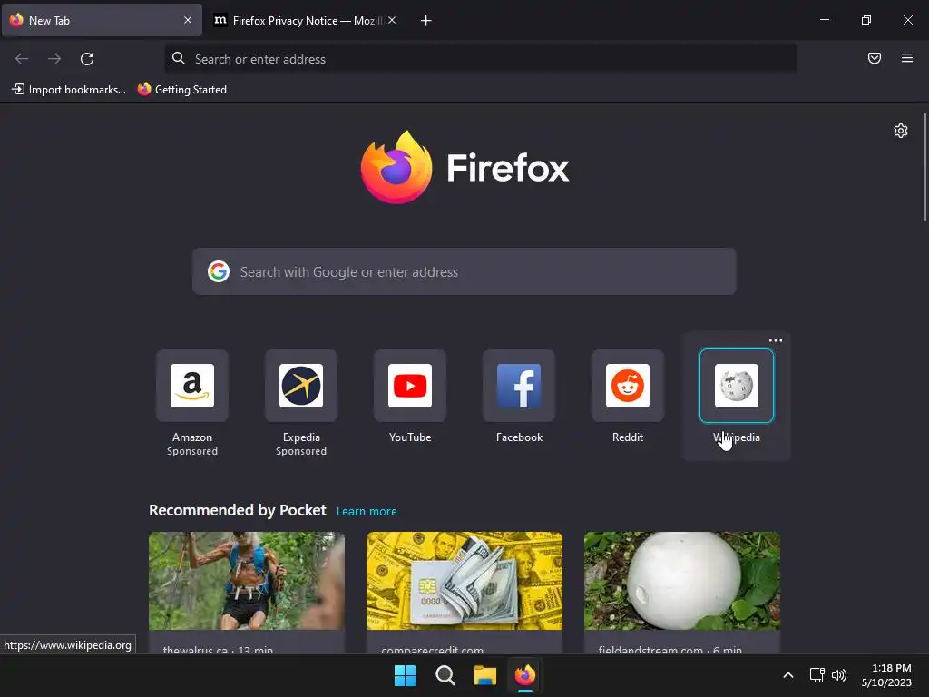The image size is (929, 697).
Task: Go forward one page
Action: pos(54,59)
